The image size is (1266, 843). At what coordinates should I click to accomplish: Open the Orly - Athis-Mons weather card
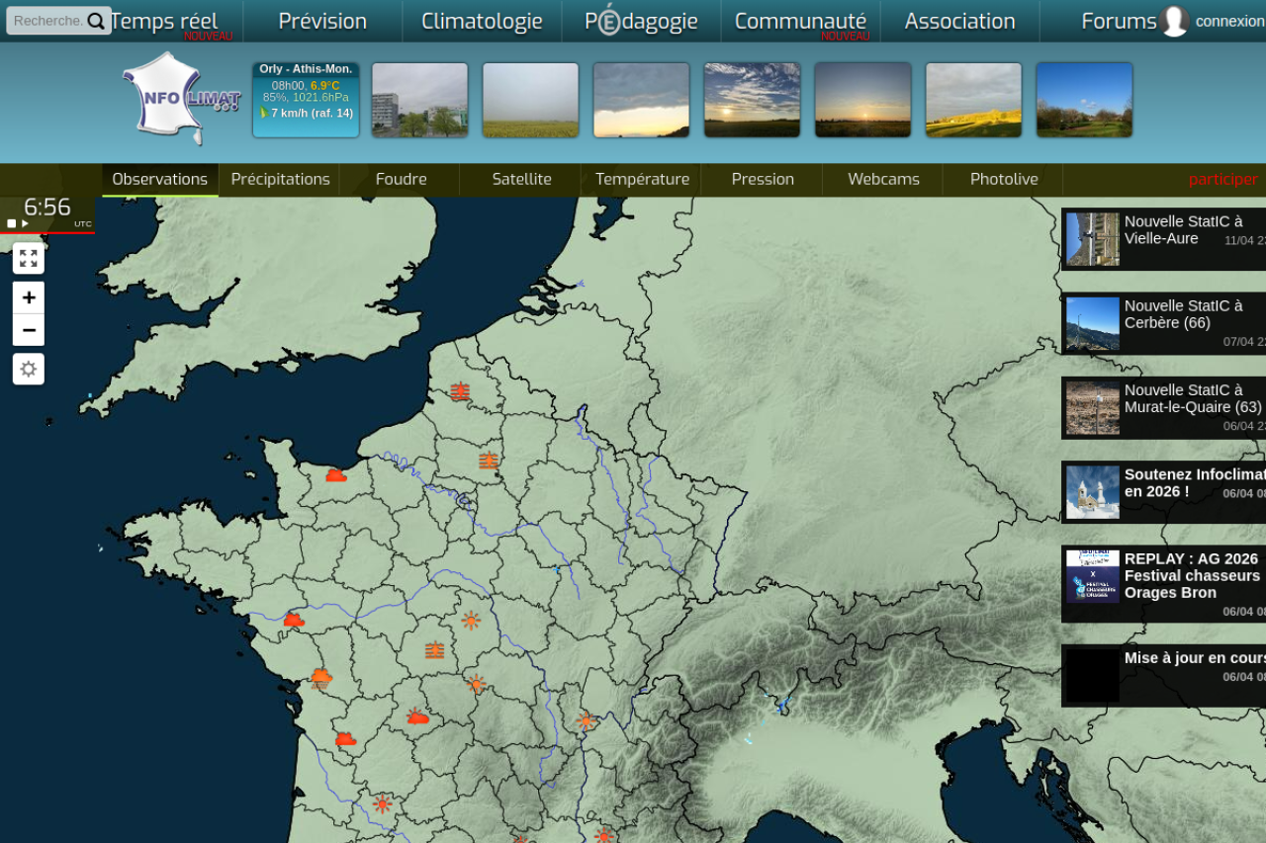(x=306, y=100)
